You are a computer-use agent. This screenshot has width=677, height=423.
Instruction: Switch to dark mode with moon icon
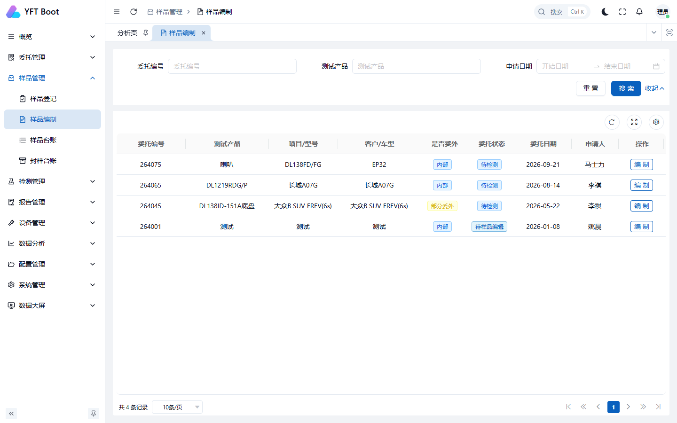[605, 12]
